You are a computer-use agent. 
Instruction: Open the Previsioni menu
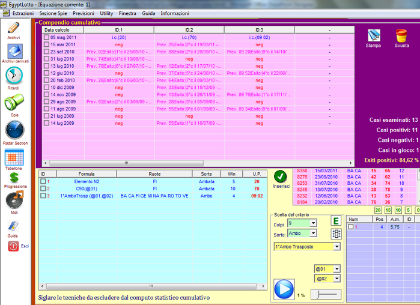(83, 13)
